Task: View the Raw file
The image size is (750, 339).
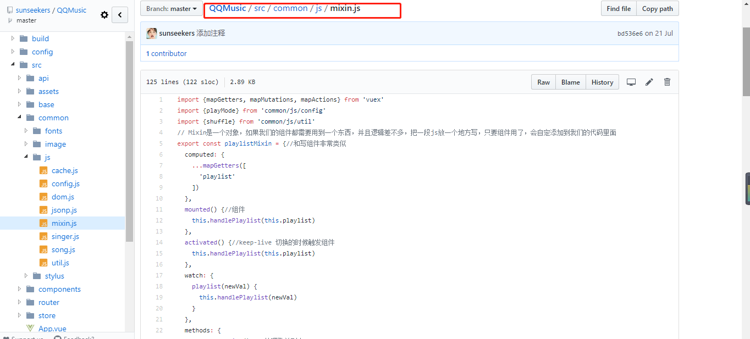Action: pyautogui.click(x=543, y=82)
